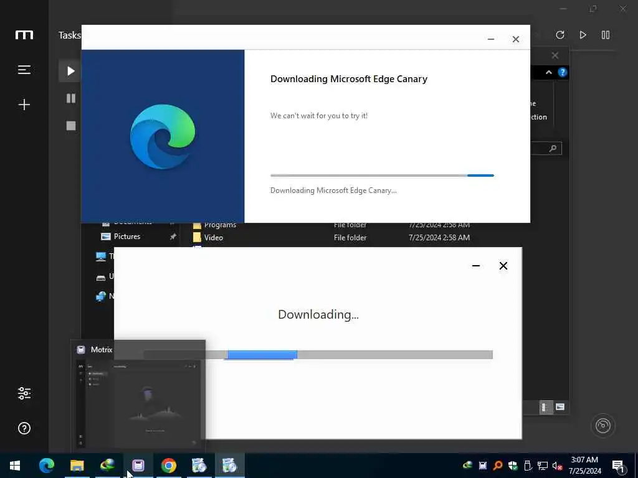Click the IDM icon in system tray

click(x=467, y=466)
